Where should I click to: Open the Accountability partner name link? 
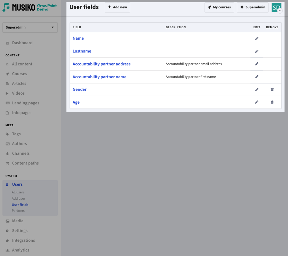[x=99, y=77]
